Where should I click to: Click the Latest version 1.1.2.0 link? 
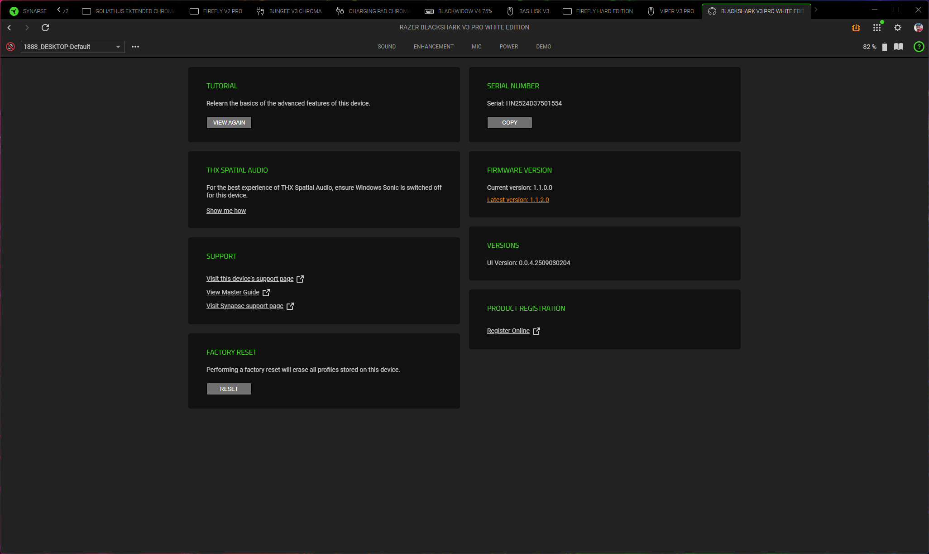click(517, 200)
